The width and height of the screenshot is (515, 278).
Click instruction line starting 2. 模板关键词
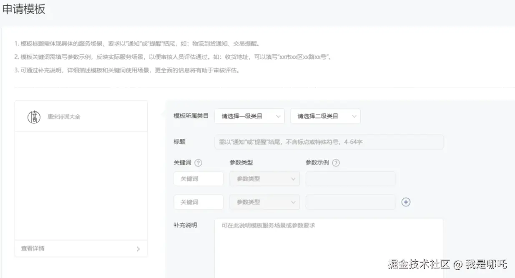173,57
